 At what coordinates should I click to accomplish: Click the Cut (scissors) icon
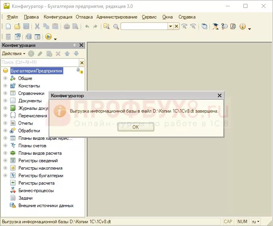37,26
